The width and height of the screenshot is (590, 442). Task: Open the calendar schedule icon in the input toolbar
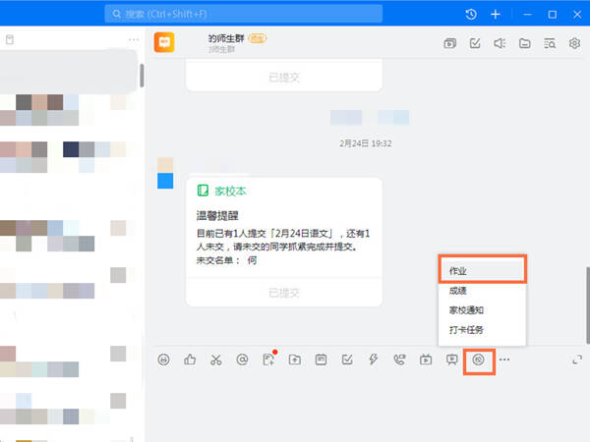point(321,359)
